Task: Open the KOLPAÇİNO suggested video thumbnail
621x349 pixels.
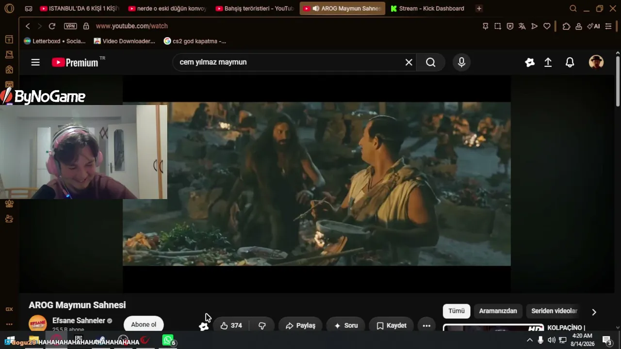Action: (493, 328)
